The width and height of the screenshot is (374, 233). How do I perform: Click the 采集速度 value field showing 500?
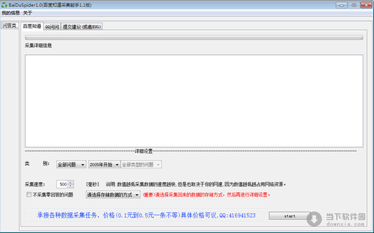[62, 185]
